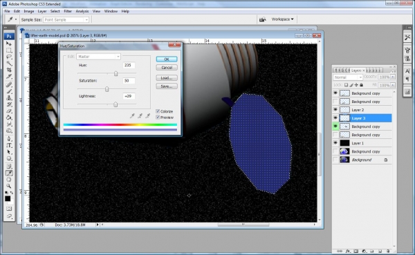
Task: Select the Move tool
Action: [9, 44]
